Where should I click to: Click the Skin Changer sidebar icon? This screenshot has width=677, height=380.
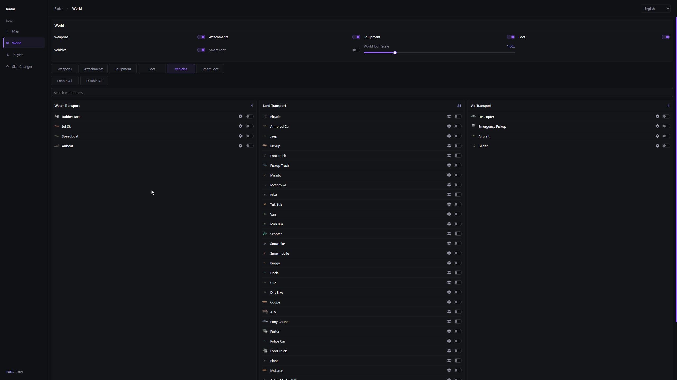coord(8,66)
